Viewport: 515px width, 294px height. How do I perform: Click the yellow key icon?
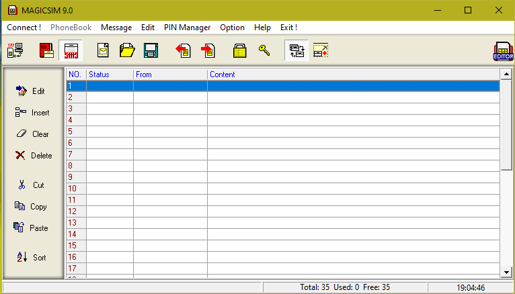(264, 50)
